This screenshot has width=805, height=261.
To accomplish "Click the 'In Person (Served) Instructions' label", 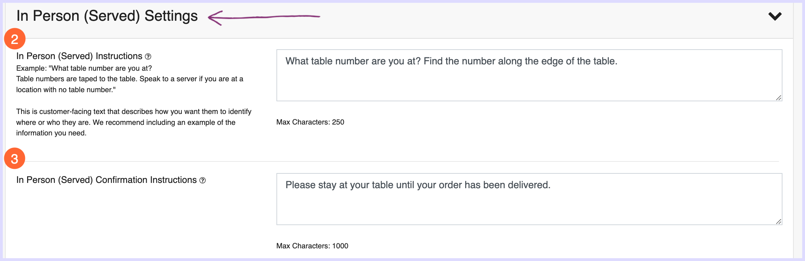I will 79,56.
